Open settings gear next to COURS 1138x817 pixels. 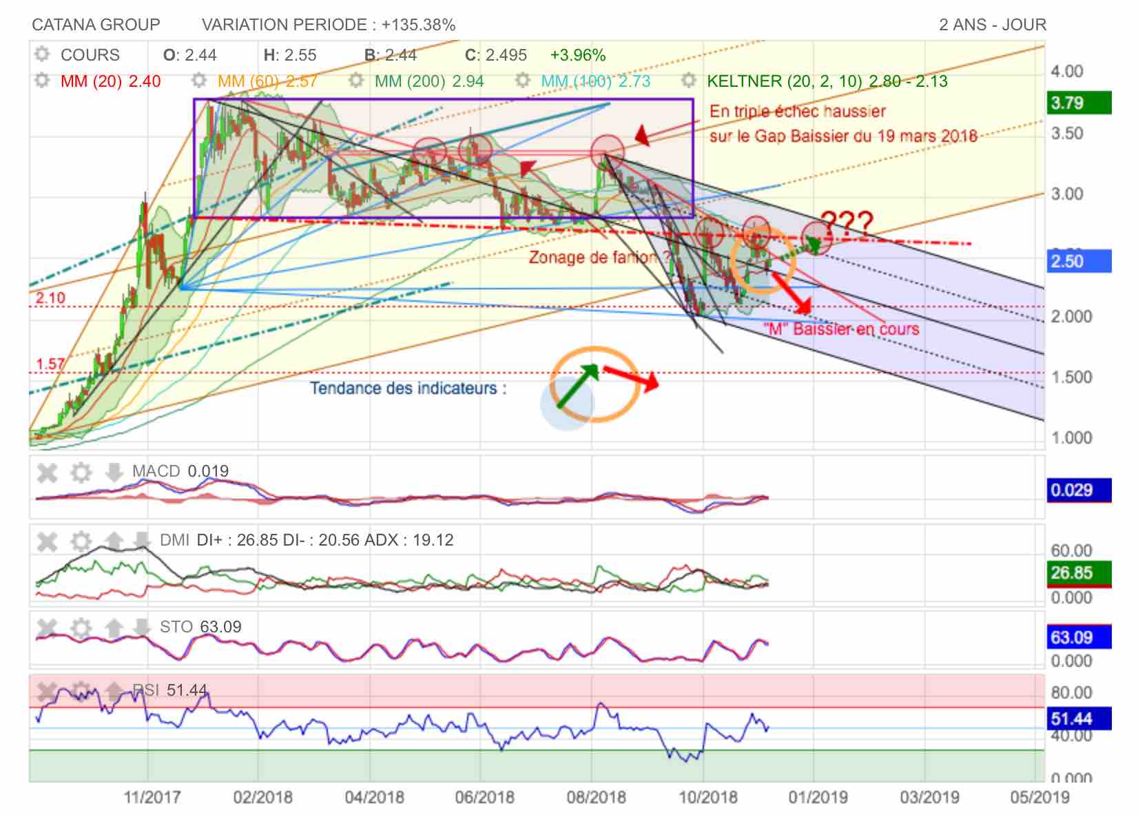(x=43, y=54)
